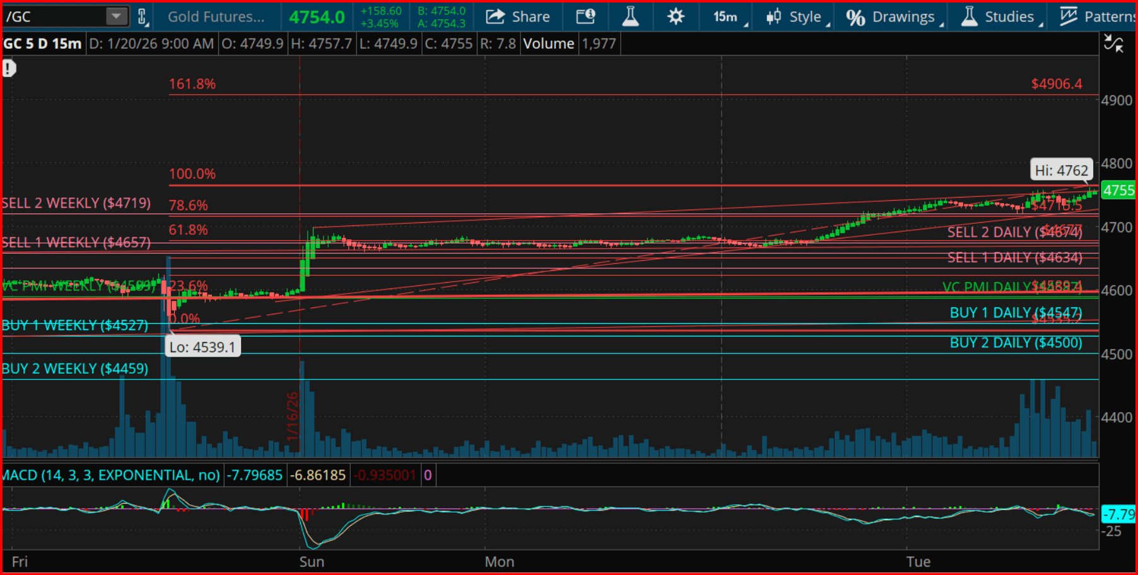Click the Fri label on time axis

tap(20, 562)
